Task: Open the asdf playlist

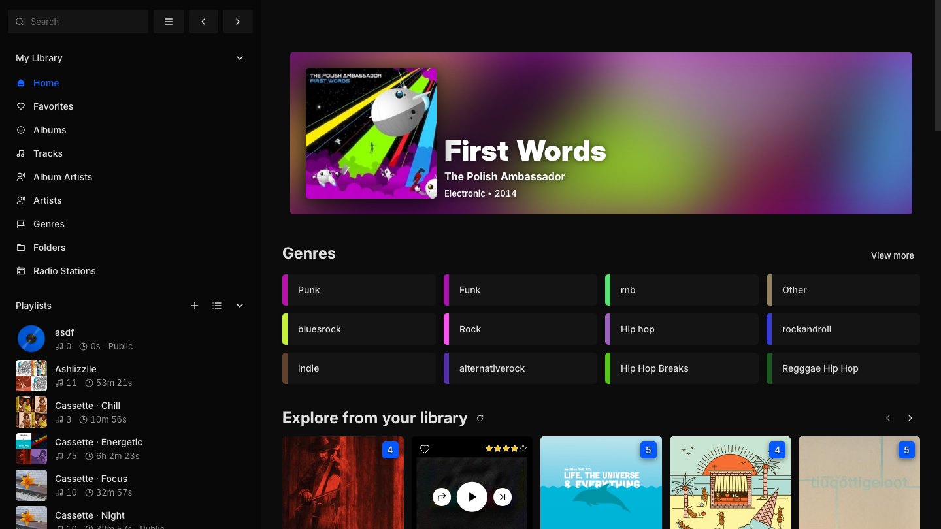Action: 131,339
